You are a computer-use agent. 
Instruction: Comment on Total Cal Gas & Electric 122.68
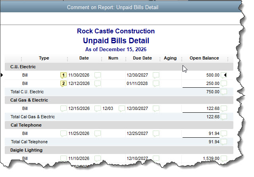pos(224,117)
